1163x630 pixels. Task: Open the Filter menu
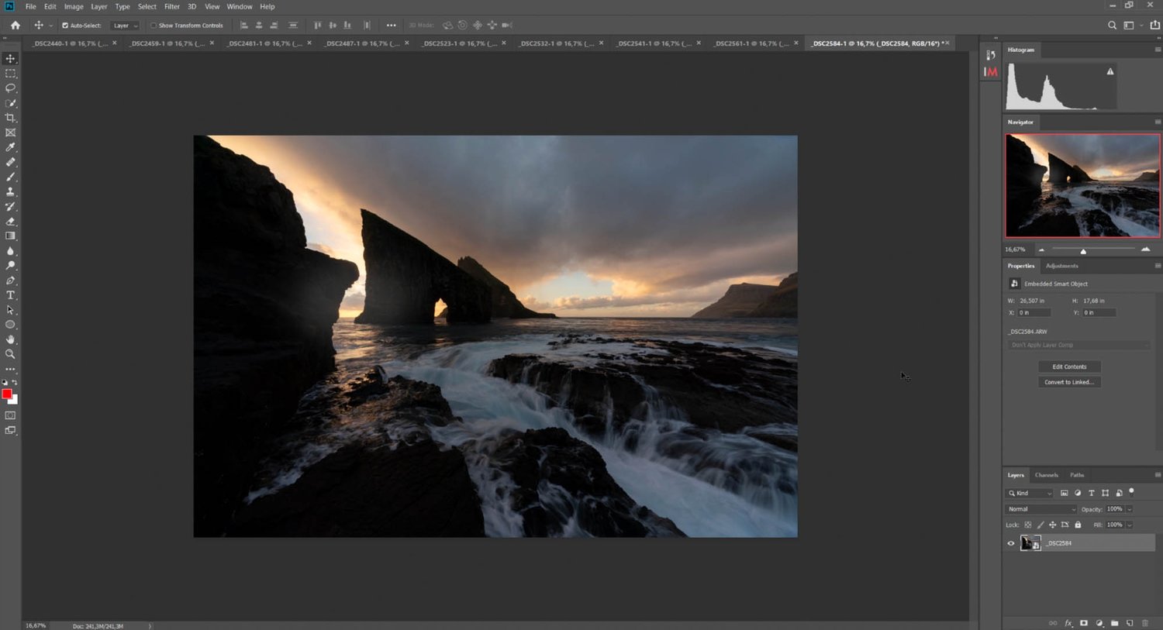171,6
